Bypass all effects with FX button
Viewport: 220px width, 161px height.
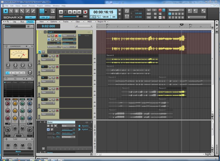[149, 18]
